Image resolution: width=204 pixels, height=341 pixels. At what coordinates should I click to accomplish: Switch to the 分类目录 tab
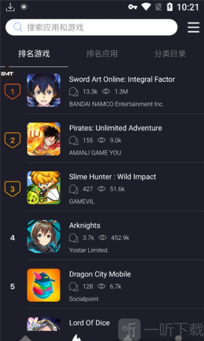tap(170, 54)
